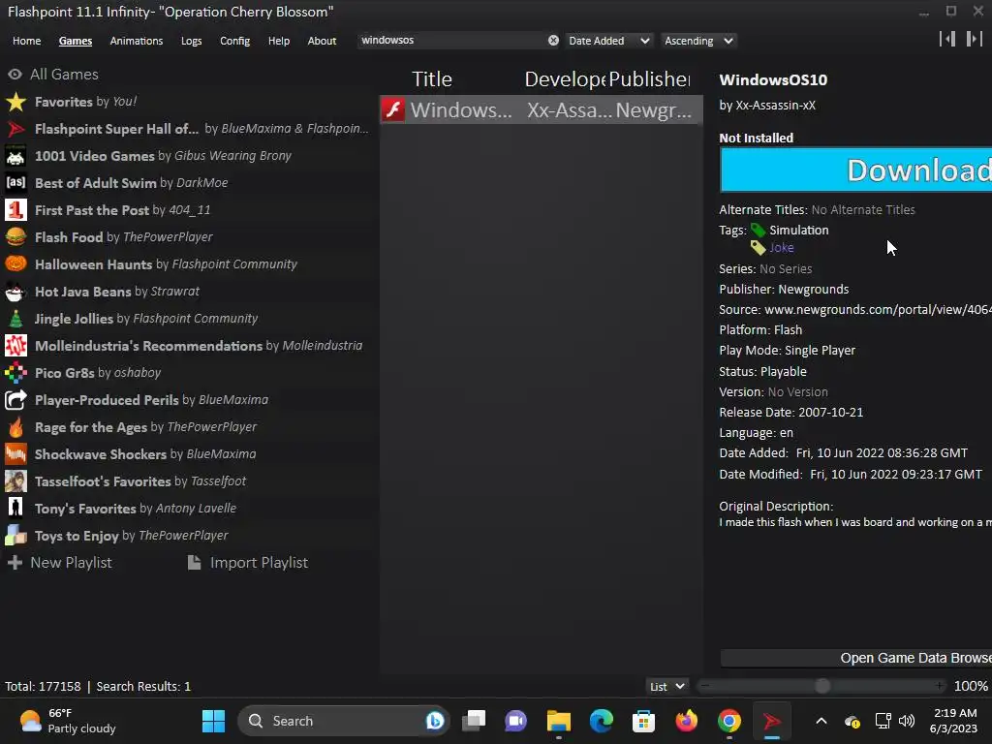Open the Help tab

(x=278, y=41)
